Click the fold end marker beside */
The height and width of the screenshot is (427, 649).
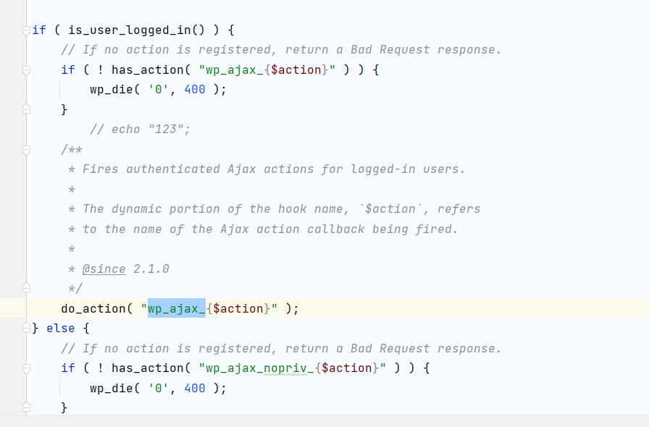click(26, 287)
